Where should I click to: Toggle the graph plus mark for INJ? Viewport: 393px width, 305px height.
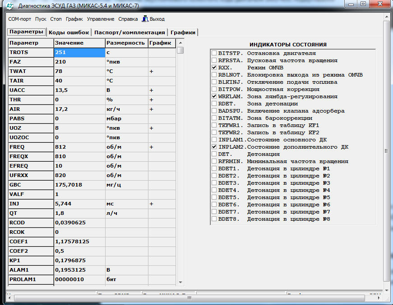(x=152, y=204)
